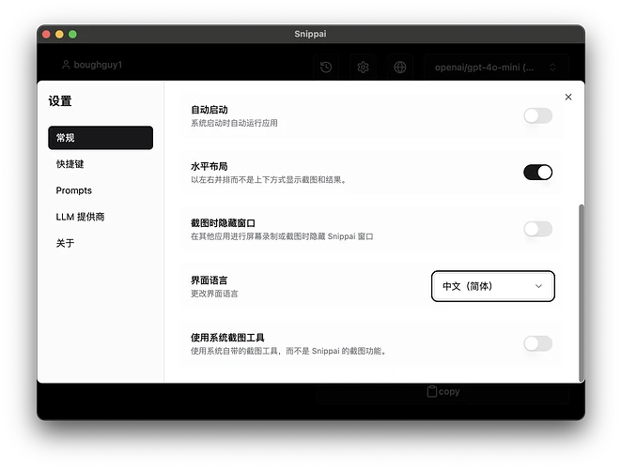This screenshot has width=621, height=469.
Task: Click the Snippai window title
Action: pos(310,34)
